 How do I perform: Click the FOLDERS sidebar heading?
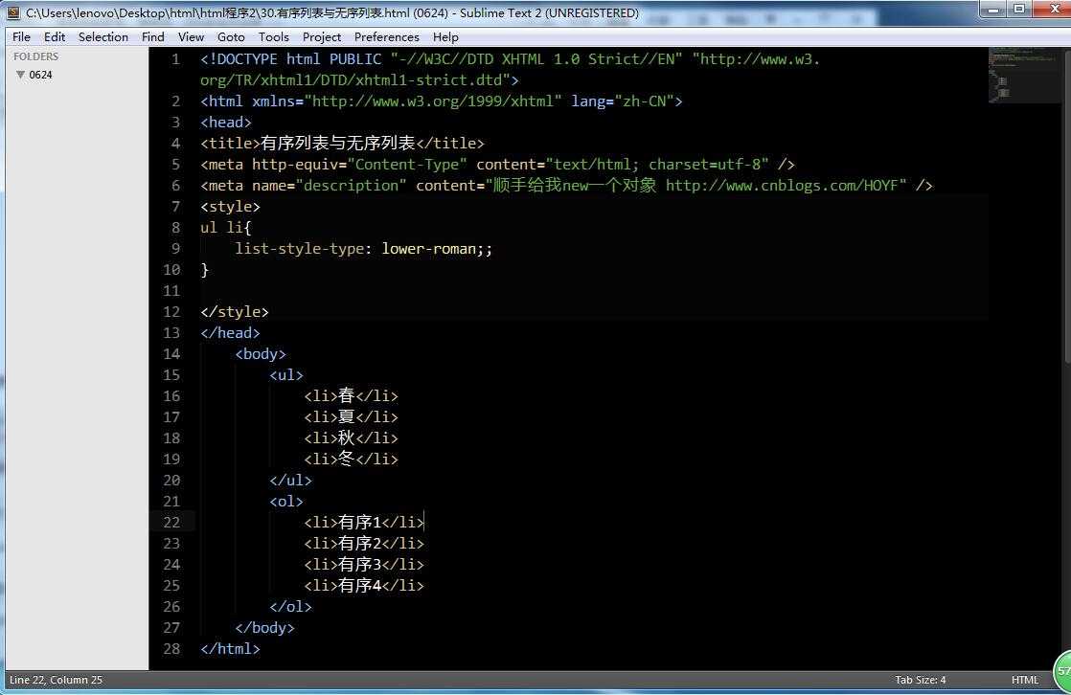coord(36,56)
